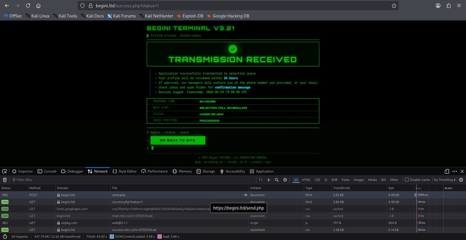Switch to the Inspector tab
Image resolution: width=466 pixels, height=240 pixels.
tap(23, 171)
